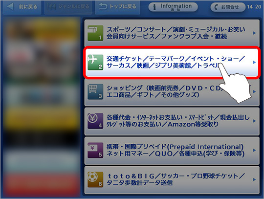
Task: Expand arrow on スポーツ／コンサート row
Action: click(x=254, y=33)
